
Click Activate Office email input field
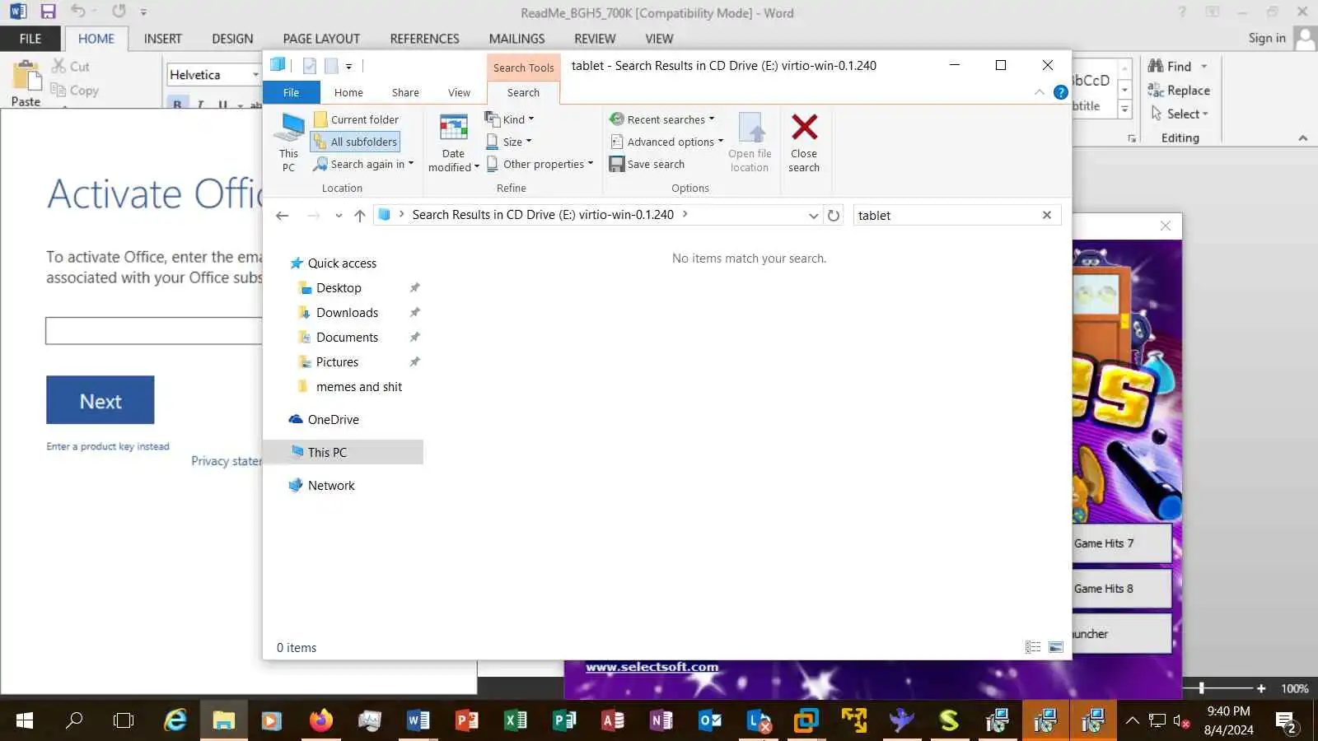[x=154, y=330]
